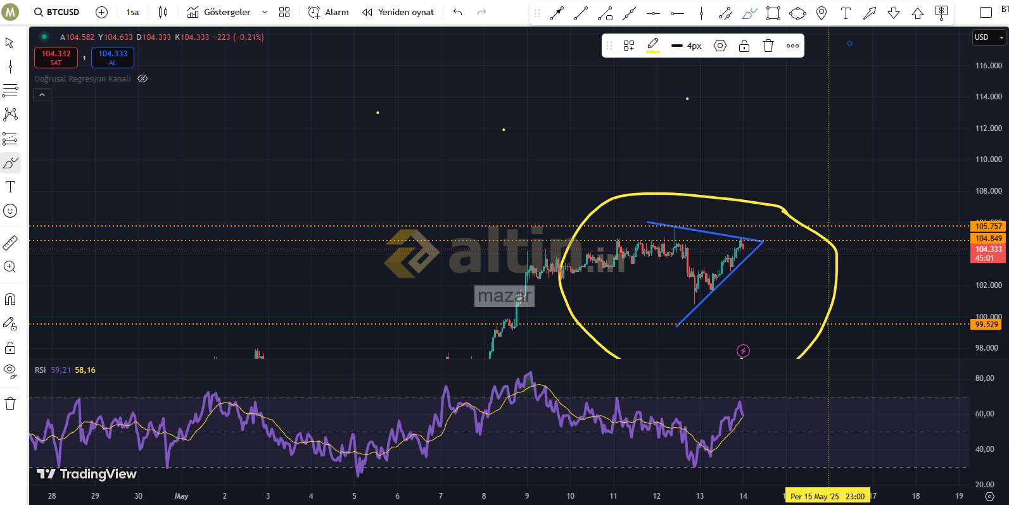Change the candlestick chart type
The image size is (1009, 505).
[163, 12]
